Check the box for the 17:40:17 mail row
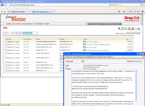This screenshot has width=145, height=106. click(x=7, y=42)
